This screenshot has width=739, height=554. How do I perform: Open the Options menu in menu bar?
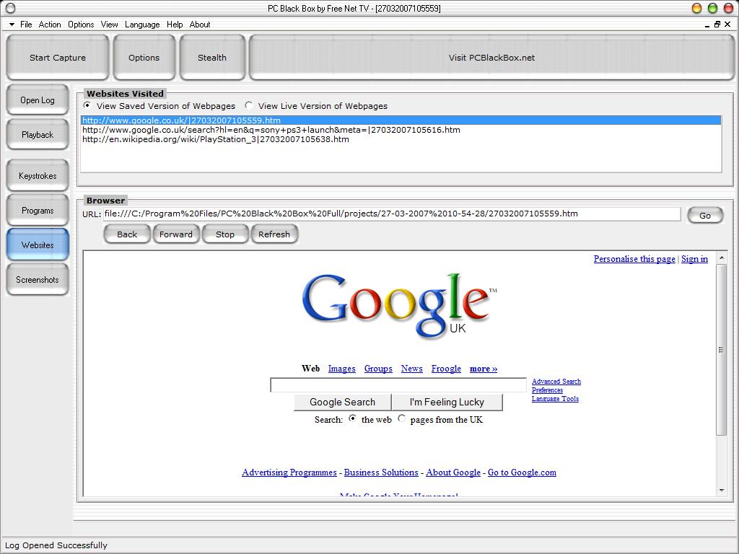click(81, 25)
